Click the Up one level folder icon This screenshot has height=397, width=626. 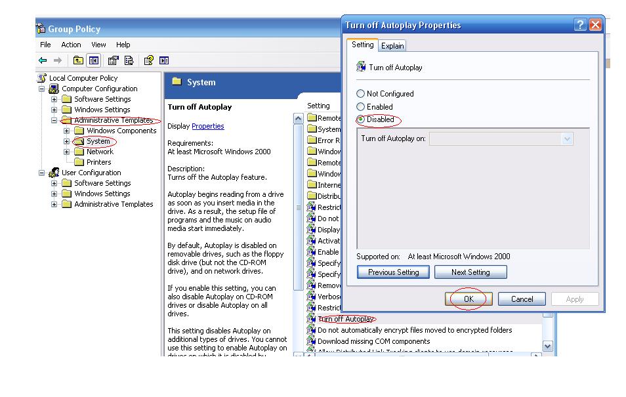(x=78, y=60)
